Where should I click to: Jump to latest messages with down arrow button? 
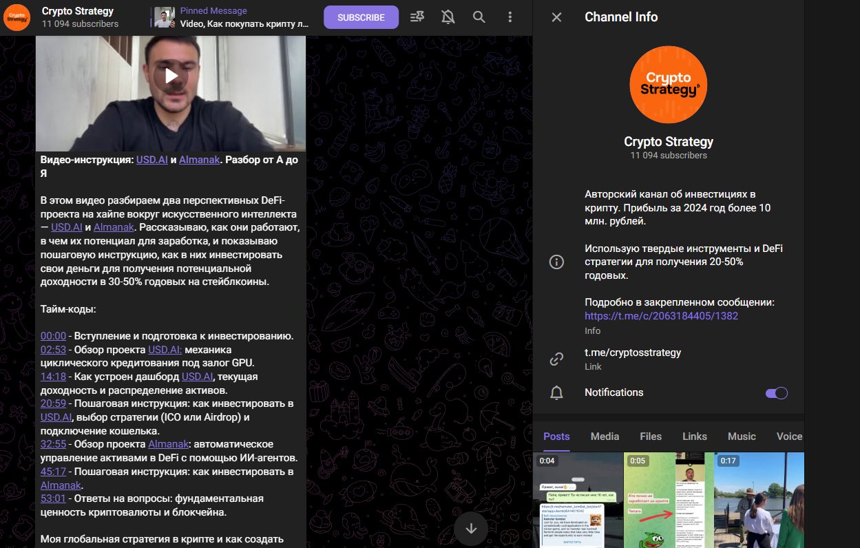[471, 529]
